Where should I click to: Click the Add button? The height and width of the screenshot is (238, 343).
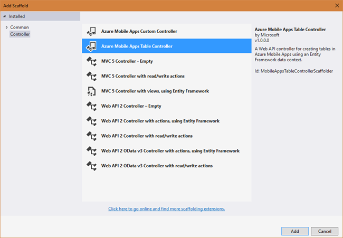pyautogui.click(x=295, y=231)
